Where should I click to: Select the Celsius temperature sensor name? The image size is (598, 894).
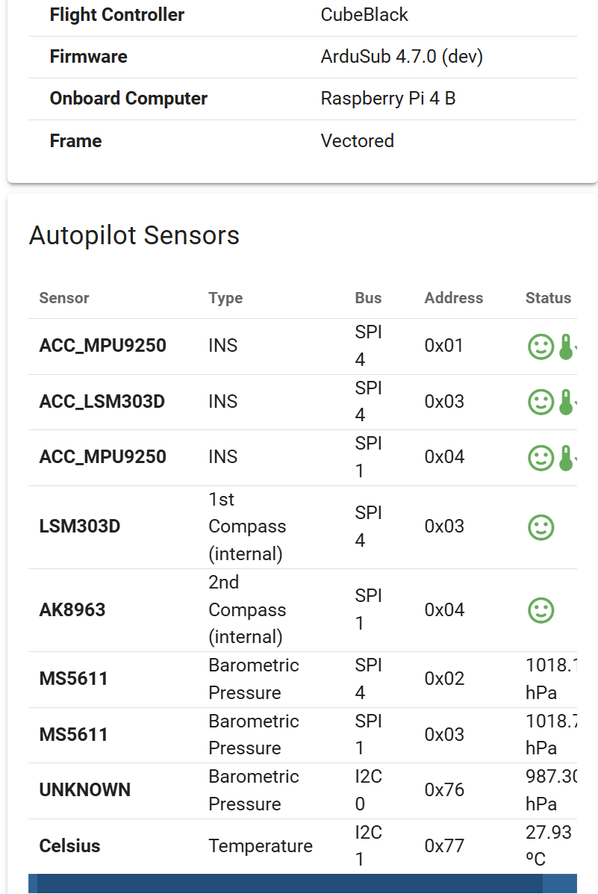point(69,846)
